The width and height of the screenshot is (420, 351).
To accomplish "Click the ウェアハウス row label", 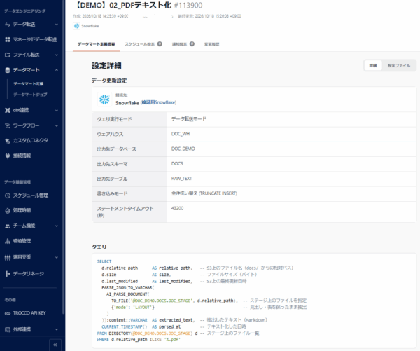I will (x=110, y=134).
